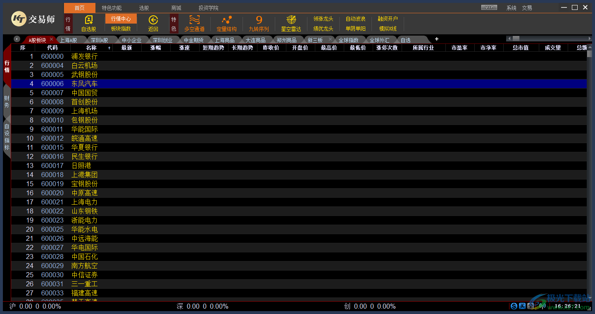Screen dimensions: 595x314
Task: Switch to 特色功能 menu tab
Action: tap(112, 8)
